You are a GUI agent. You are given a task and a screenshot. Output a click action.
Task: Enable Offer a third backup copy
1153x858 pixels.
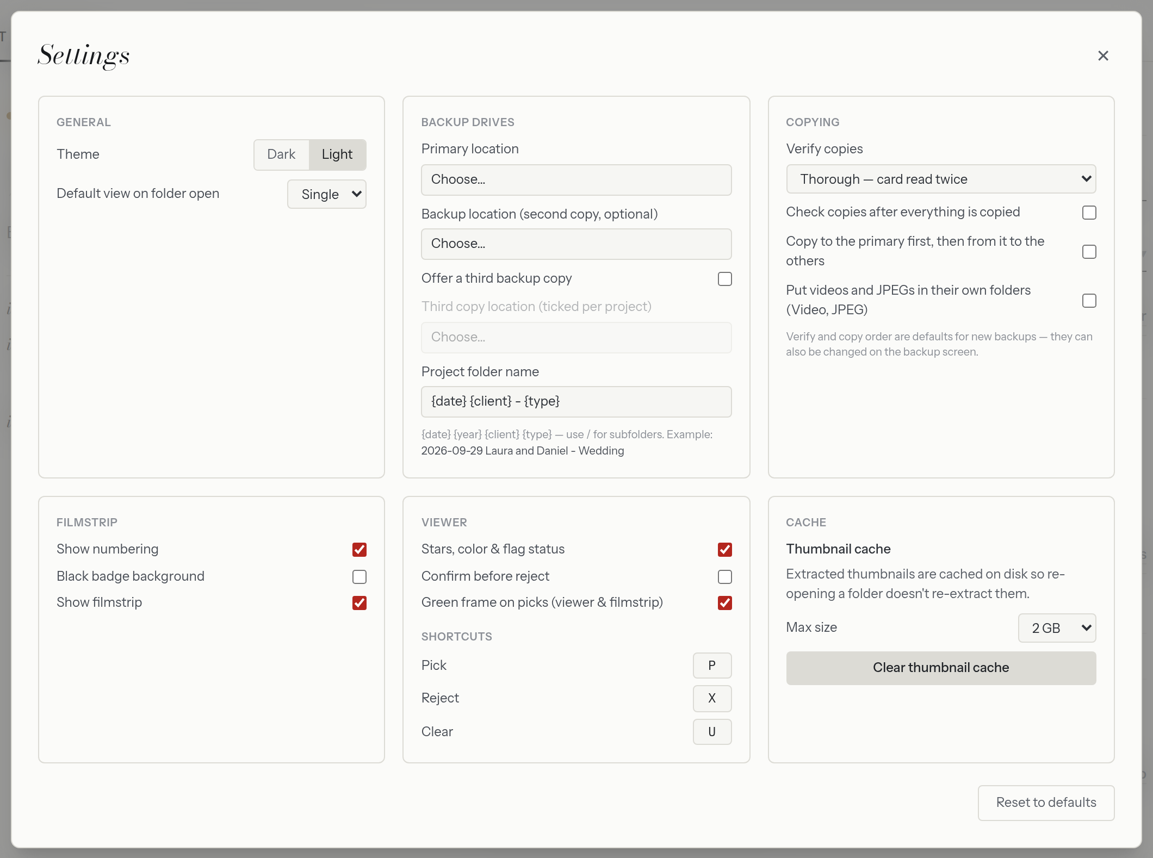pos(724,279)
